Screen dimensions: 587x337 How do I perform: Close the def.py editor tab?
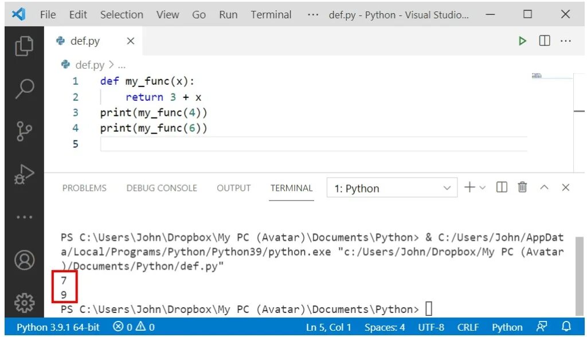(130, 41)
